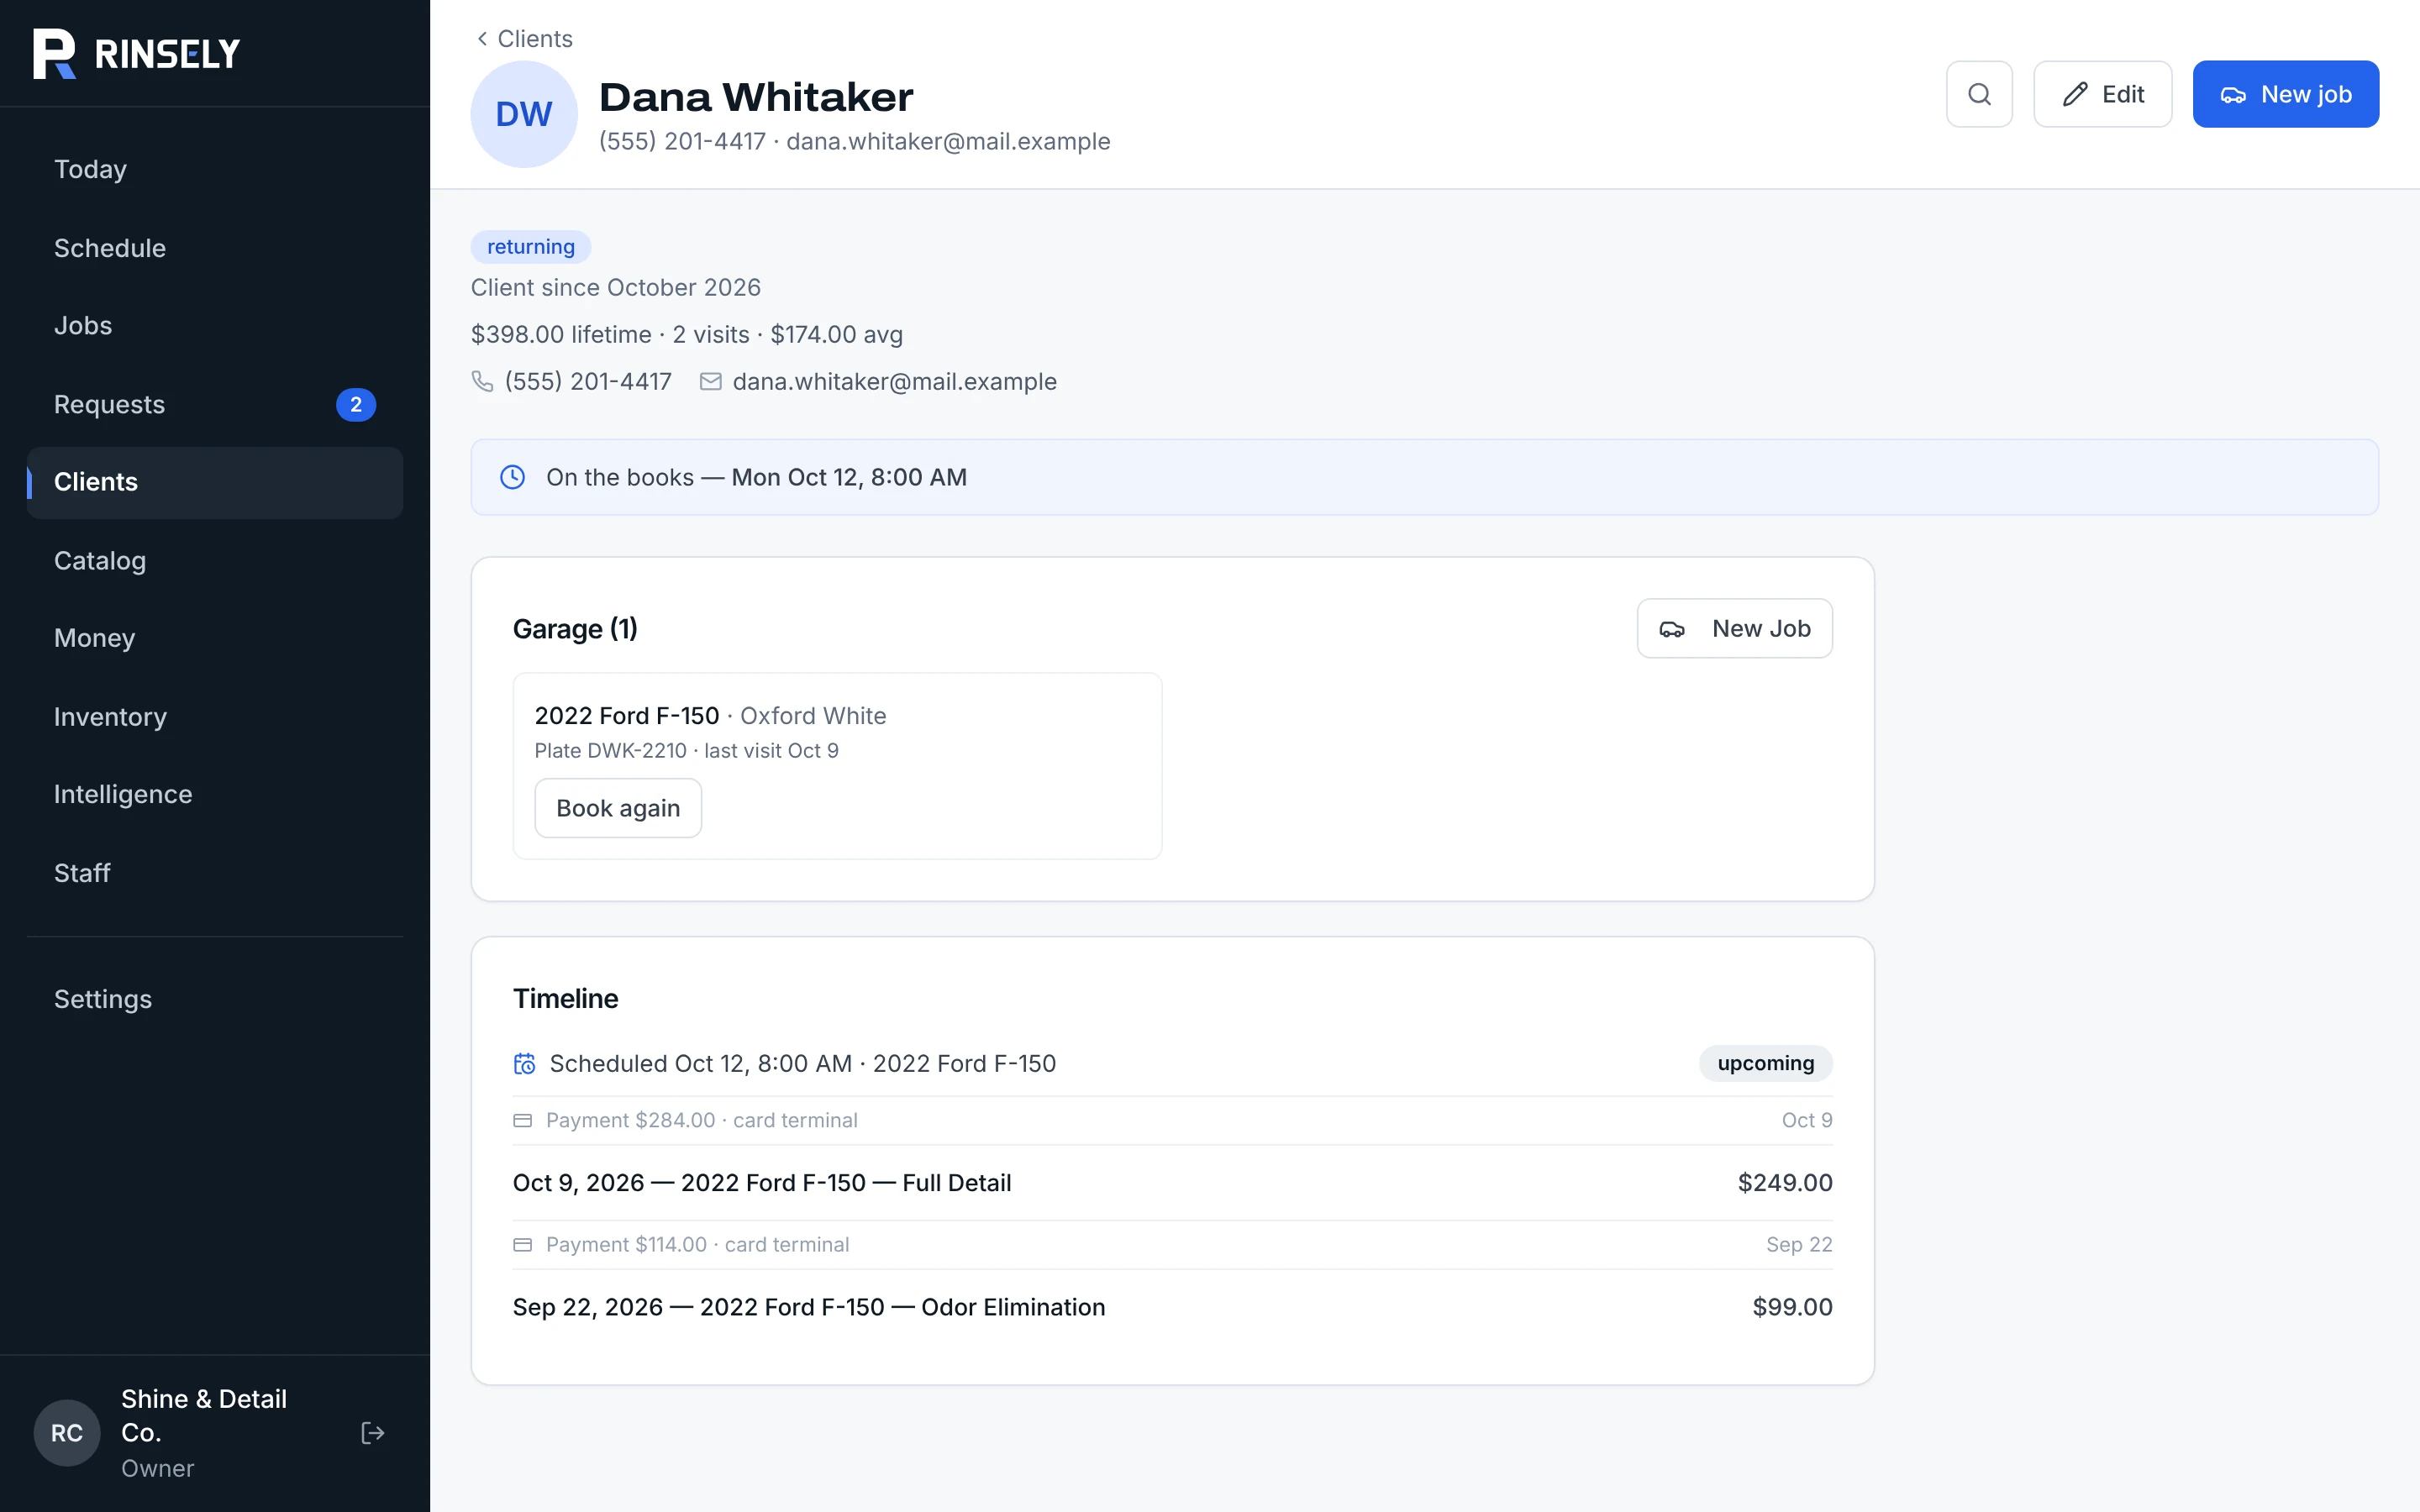This screenshot has width=2420, height=1512.
Task: Click the $99.00 amount
Action: point(1792,1307)
